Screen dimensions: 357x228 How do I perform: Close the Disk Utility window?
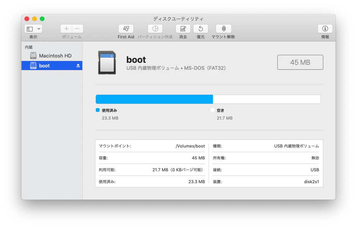(27, 19)
